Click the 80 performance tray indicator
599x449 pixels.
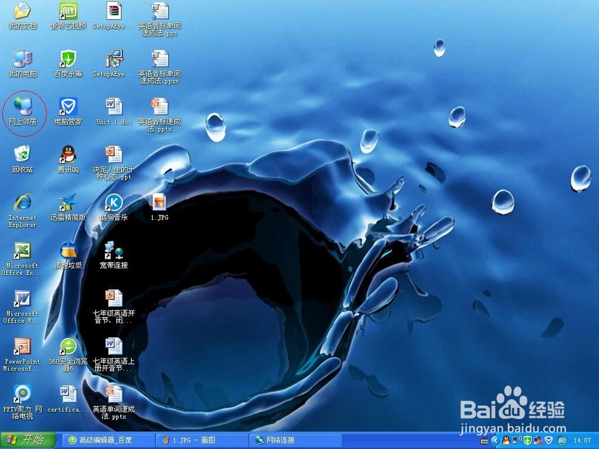pyautogui.click(x=562, y=441)
